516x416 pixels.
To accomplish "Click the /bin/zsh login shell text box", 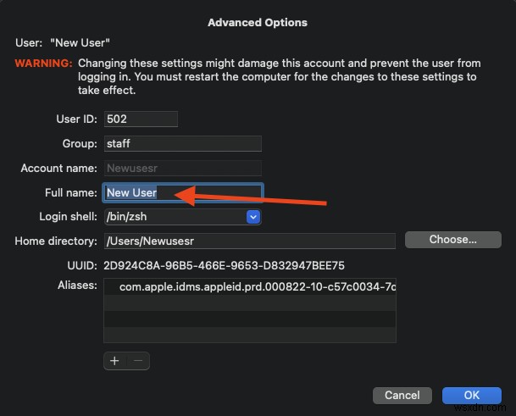I will click(174, 217).
